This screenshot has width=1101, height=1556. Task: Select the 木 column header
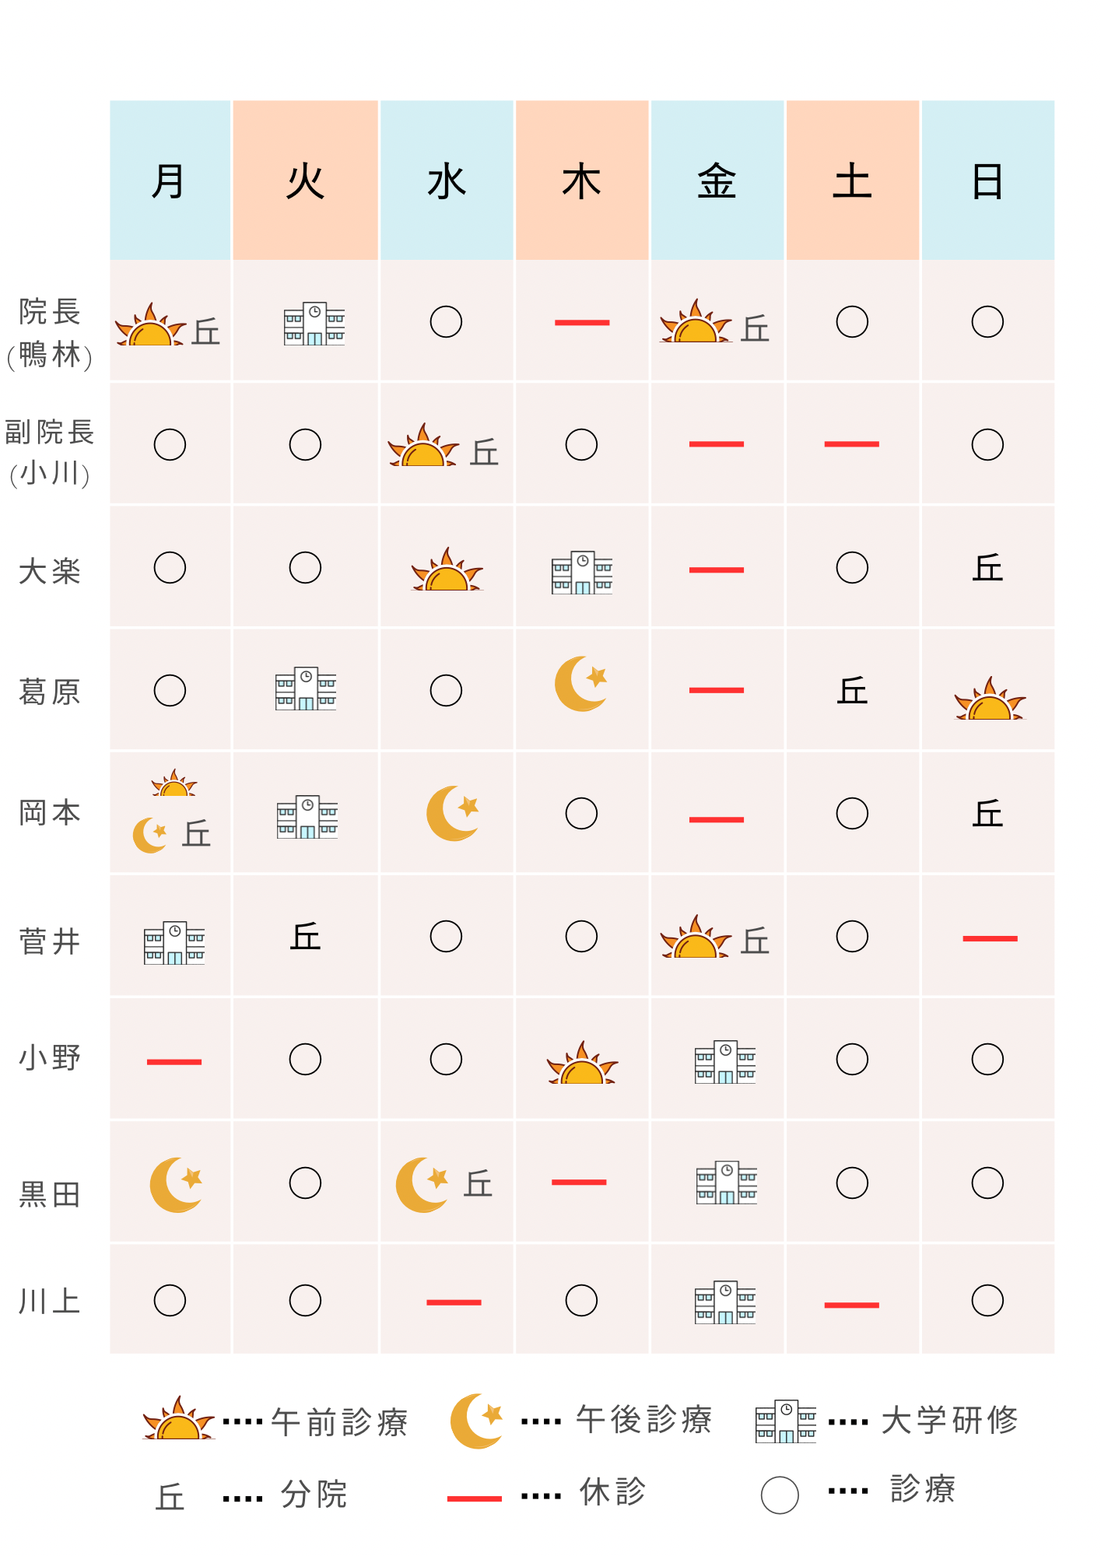click(x=582, y=180)
